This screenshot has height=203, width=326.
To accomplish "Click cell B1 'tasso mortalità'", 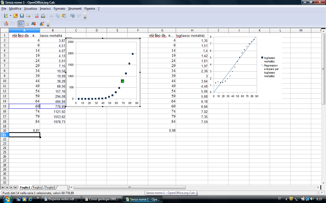I will [53, 36].
